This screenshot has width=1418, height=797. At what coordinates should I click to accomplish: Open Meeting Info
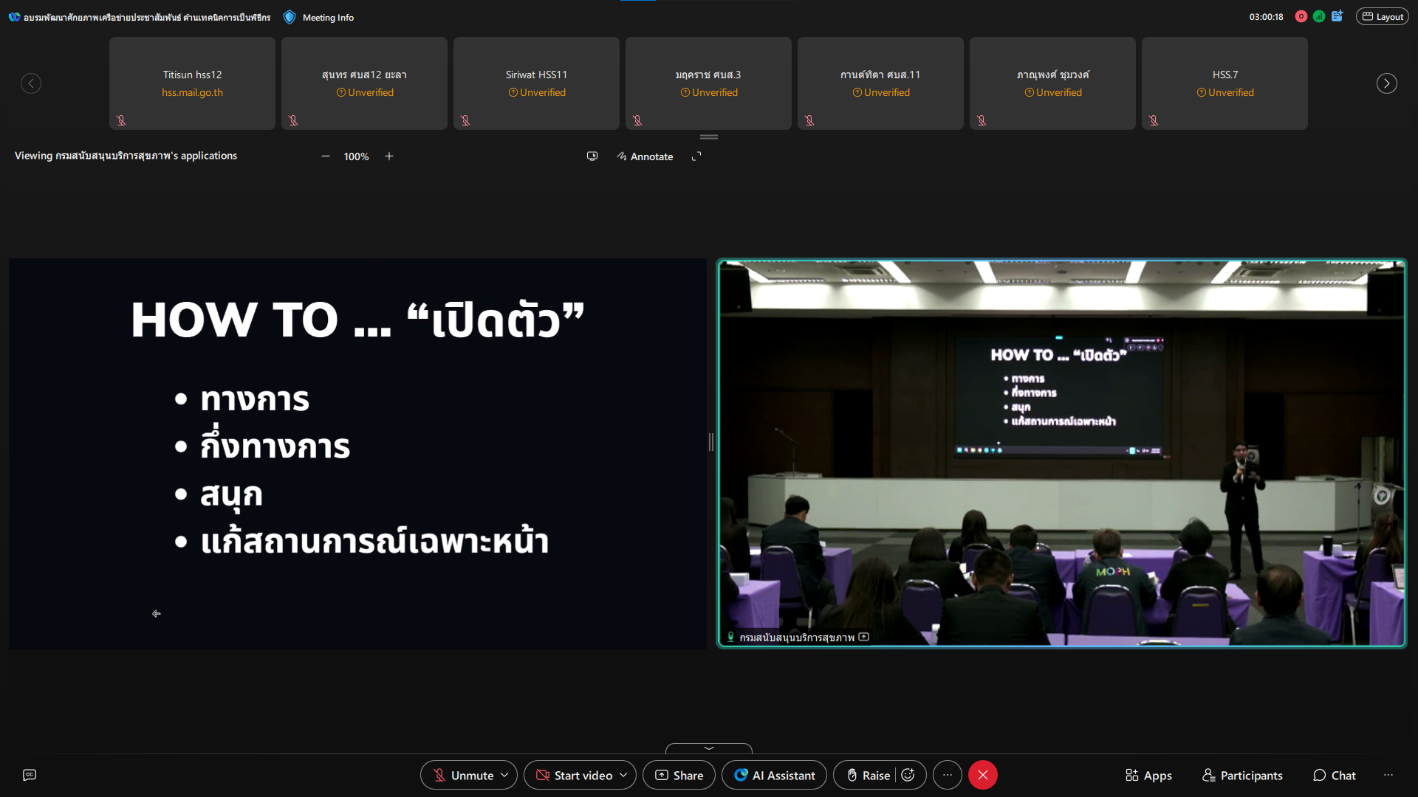[x=319, y=17]
